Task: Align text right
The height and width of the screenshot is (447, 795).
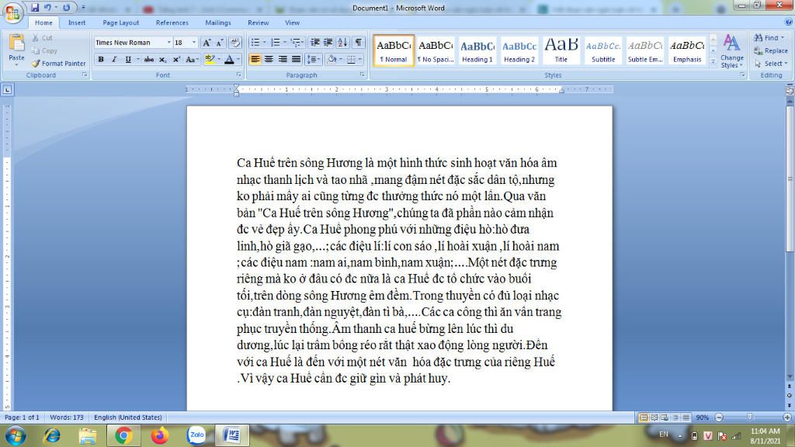Action: coord(283,59)
